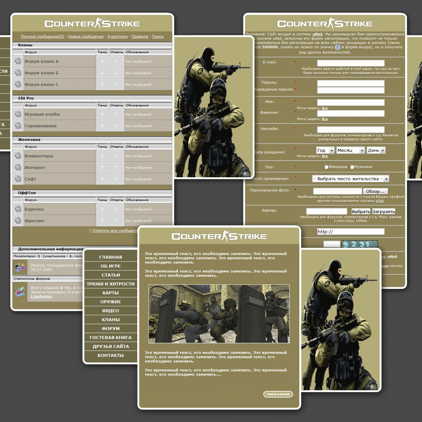Open the Новые сообщения link
The image size is (422, 422).
pos(86,36)
